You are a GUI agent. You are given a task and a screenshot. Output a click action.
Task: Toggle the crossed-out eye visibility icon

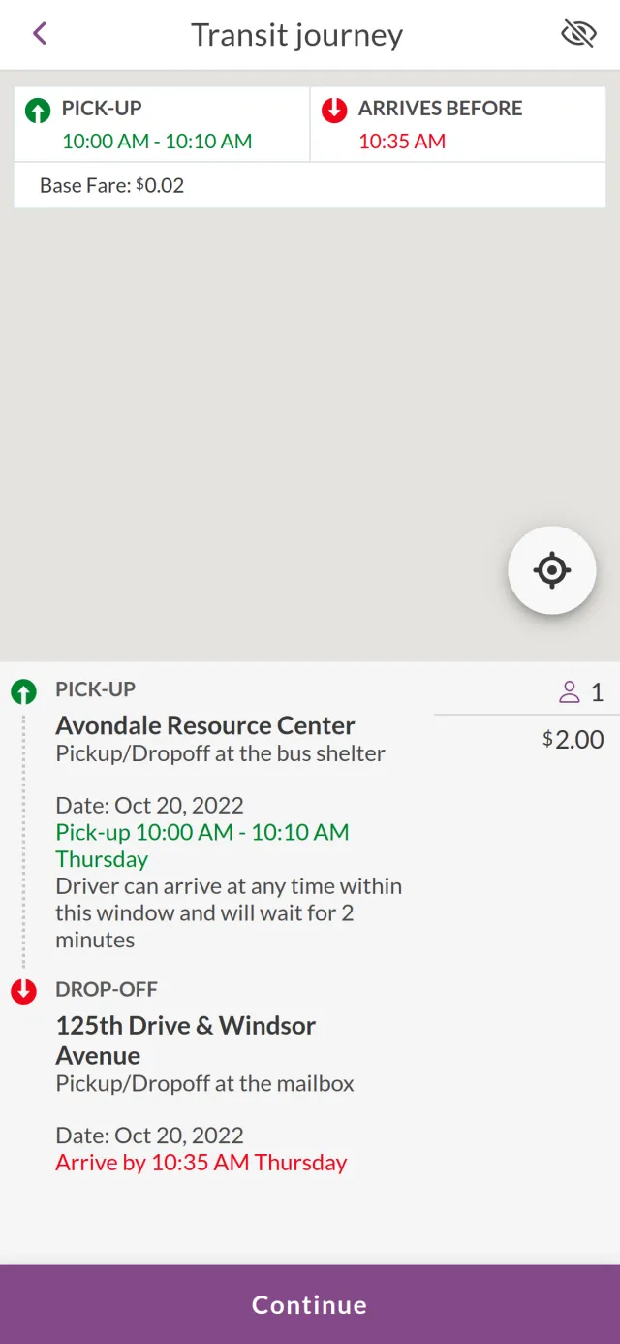pyautogui.click(x=578, y=34)
